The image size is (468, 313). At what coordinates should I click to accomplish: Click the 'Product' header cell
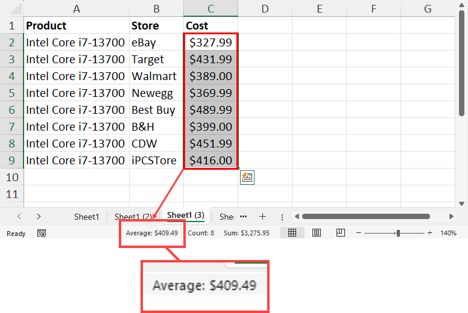coord(77,25)
